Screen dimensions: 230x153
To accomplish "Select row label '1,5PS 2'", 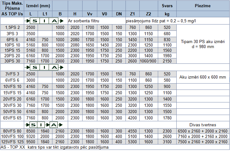I will (x=12, y=27).
